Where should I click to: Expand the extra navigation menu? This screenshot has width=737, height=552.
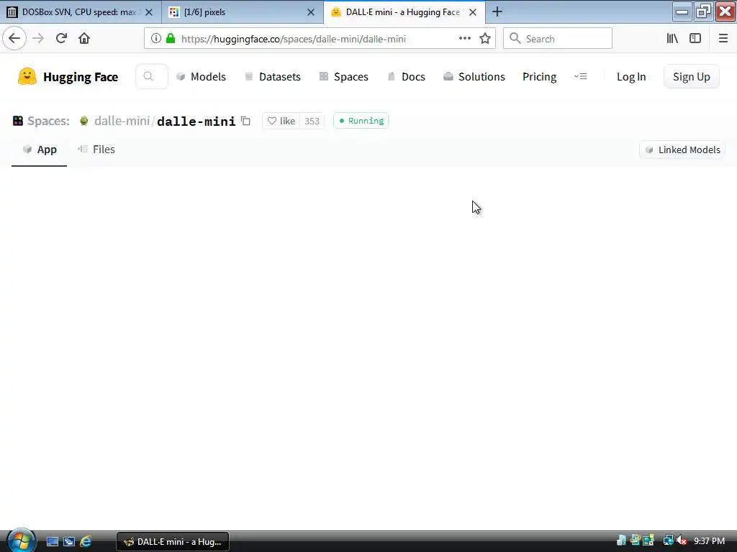(581, 76)
